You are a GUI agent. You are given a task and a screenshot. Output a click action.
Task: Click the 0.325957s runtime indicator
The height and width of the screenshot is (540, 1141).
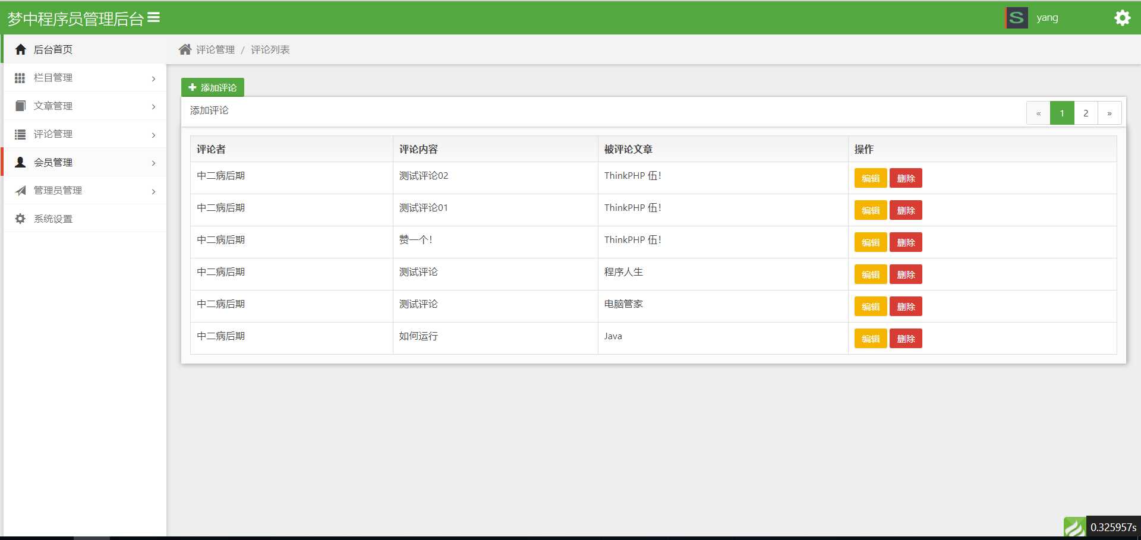click(x=1113, y=528)
